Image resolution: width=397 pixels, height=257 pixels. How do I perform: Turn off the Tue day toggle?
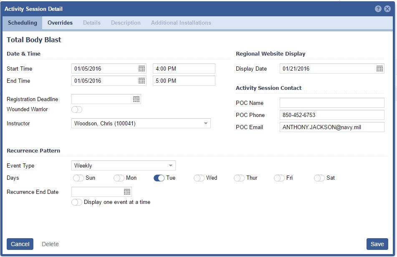pos(159,178)
